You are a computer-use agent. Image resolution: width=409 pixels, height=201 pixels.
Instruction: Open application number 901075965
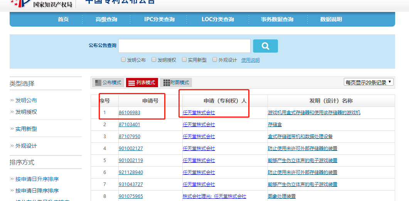pyautogui.click(x=131, y=196)
